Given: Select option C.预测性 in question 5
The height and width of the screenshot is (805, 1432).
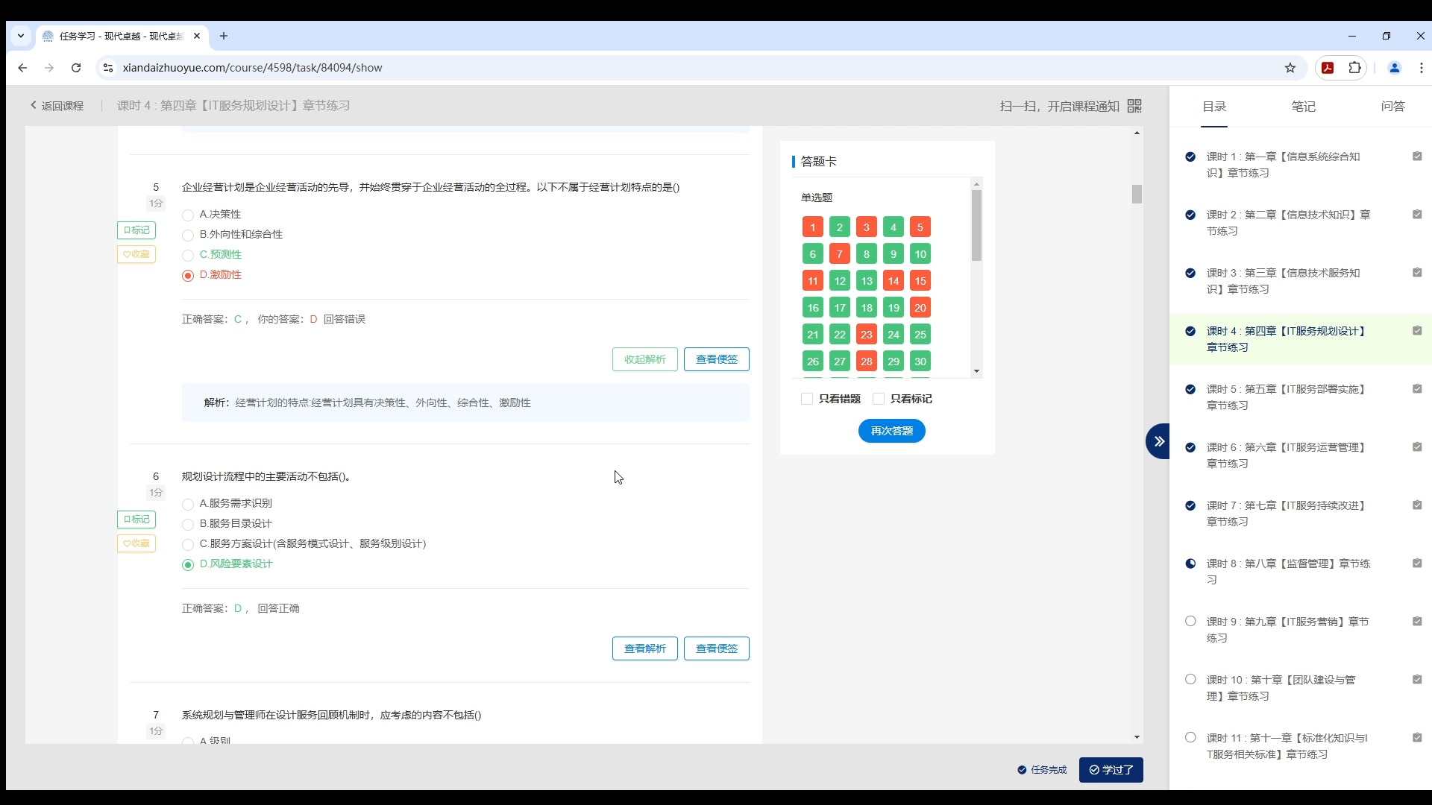Looking at the screenshot, I should pyautogui.click(x=188, y=256).
